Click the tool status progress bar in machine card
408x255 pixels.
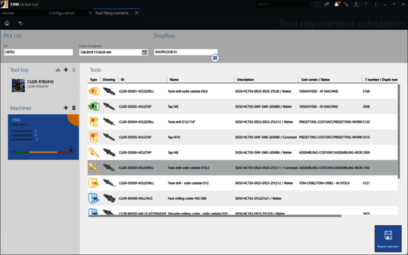coord(43,152)
